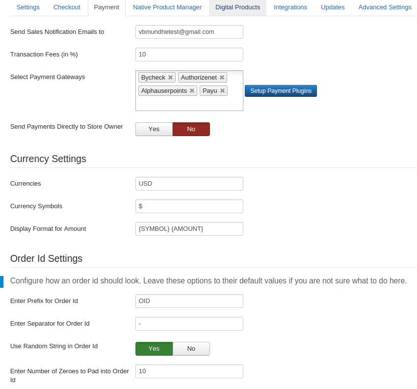Remove the Alphauserpoints gateway tag
Viewport: 417px width, 389px height.
click(x=192, y=91)
